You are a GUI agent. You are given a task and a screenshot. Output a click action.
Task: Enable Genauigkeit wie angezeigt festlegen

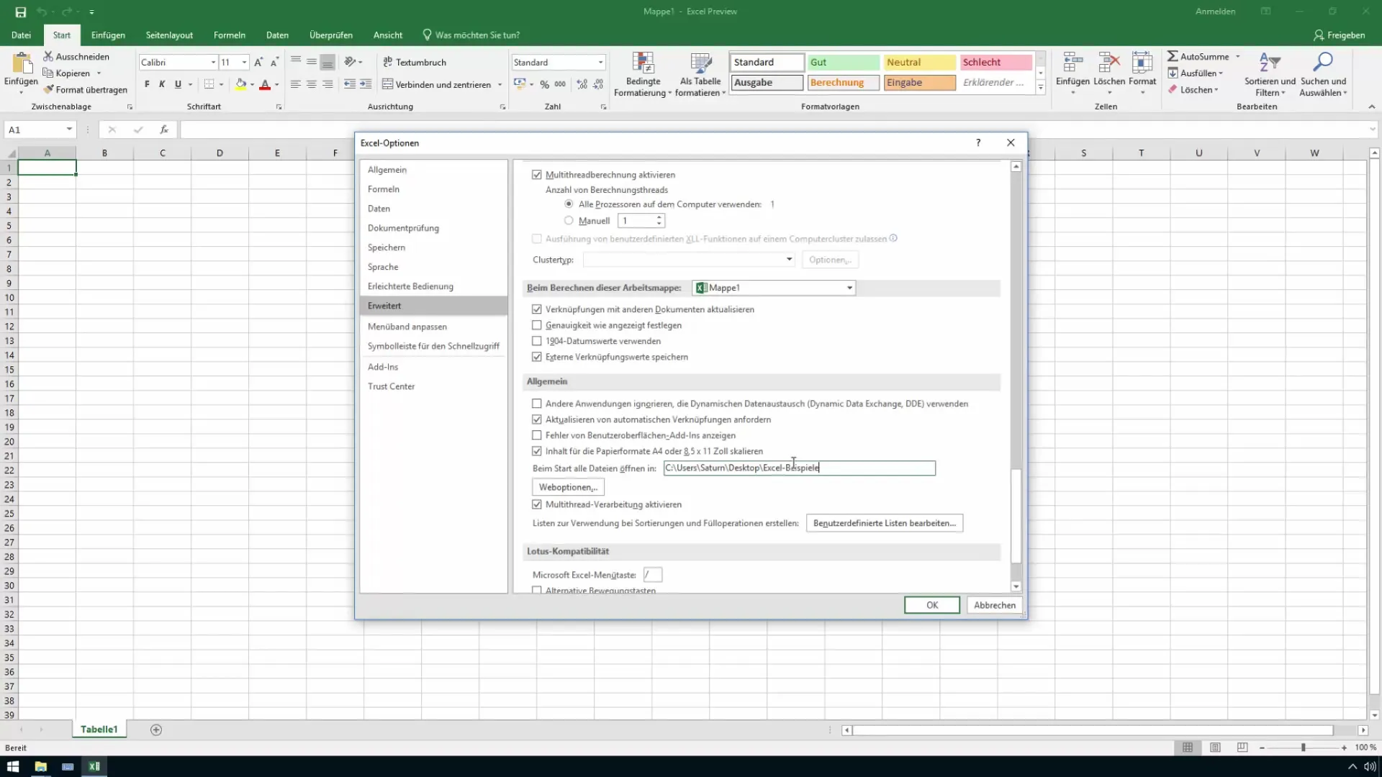coord(537,325)
